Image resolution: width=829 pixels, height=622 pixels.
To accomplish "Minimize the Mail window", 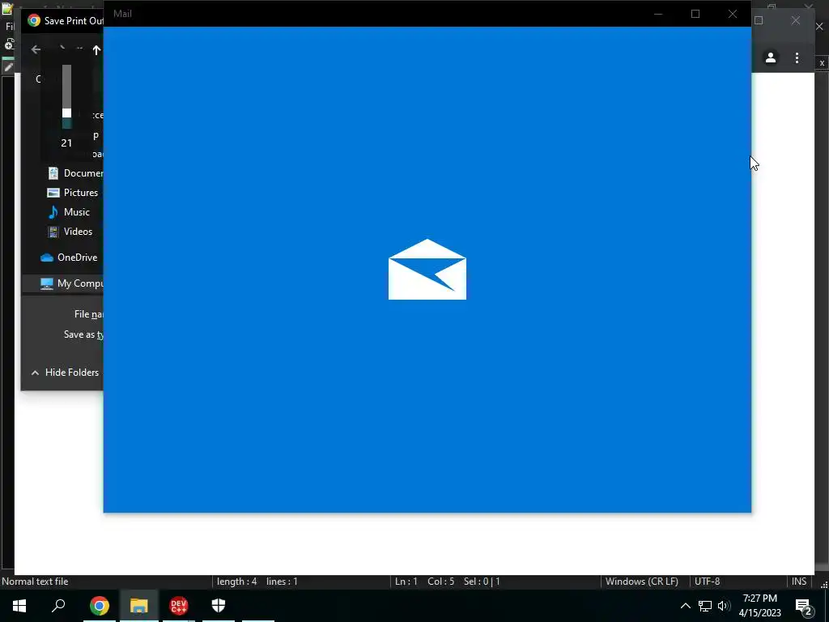I will tap(658, 14).
